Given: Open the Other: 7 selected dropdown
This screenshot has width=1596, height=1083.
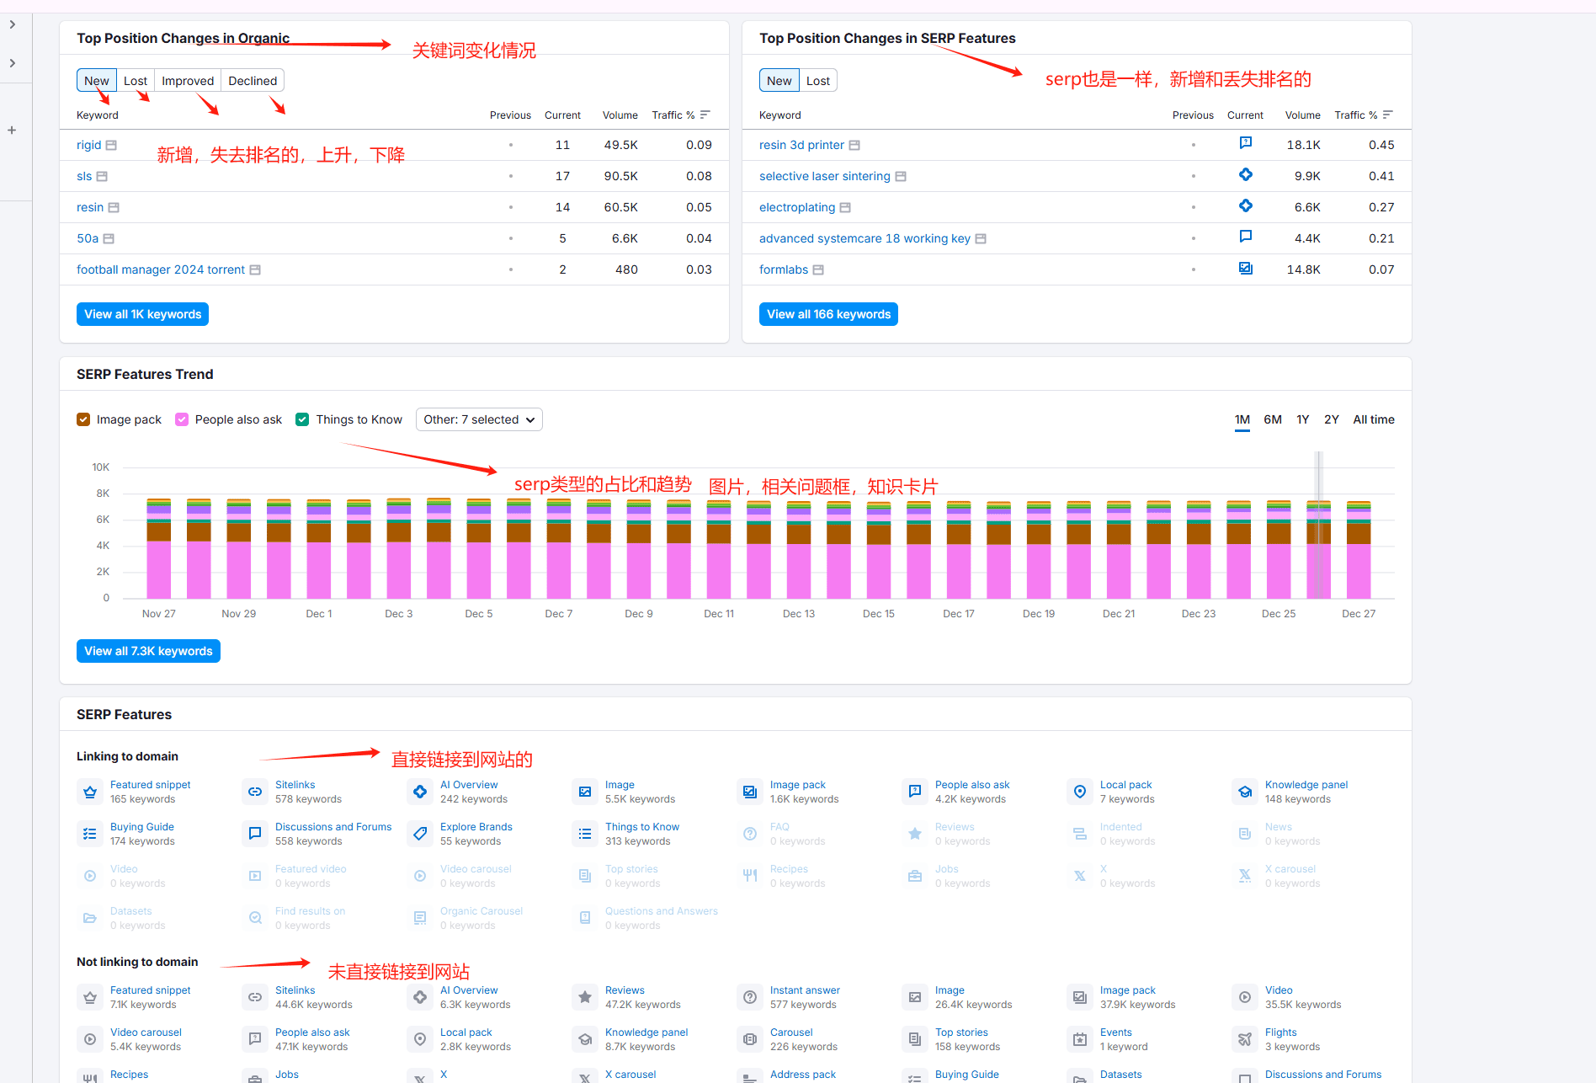Looking at the screenshot, I should [x=479, y=419].
